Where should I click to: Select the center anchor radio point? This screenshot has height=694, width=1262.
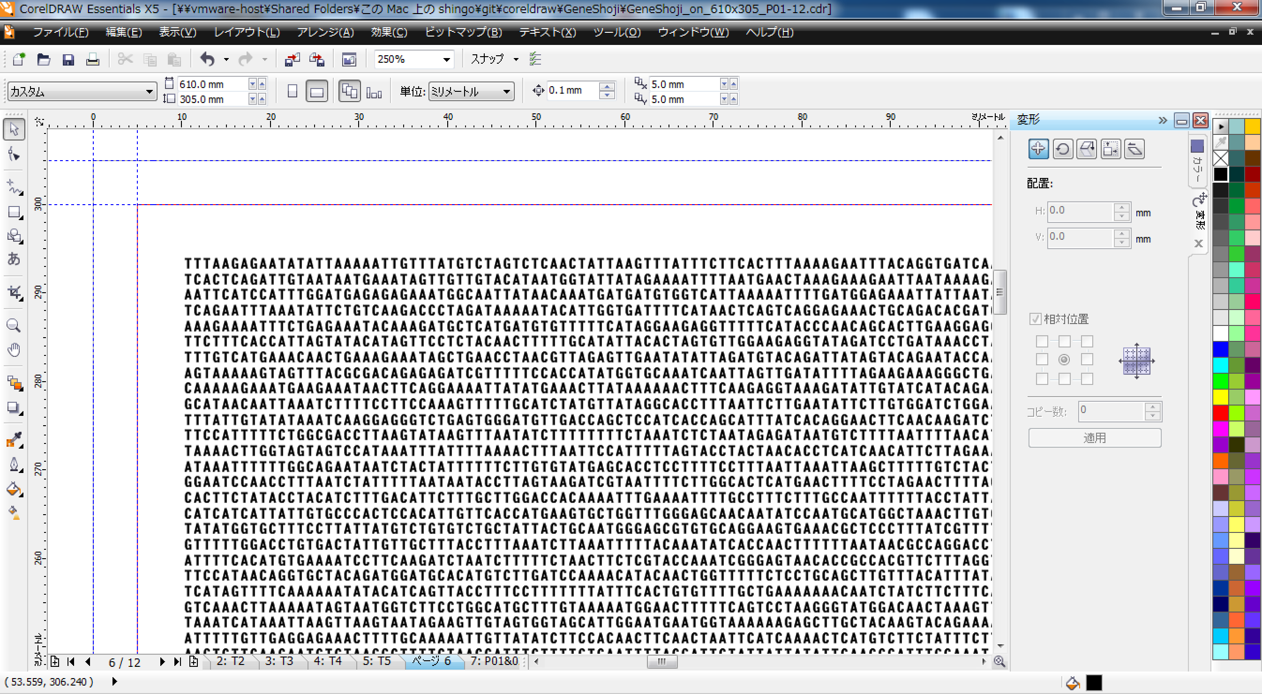pos(1064,360)
